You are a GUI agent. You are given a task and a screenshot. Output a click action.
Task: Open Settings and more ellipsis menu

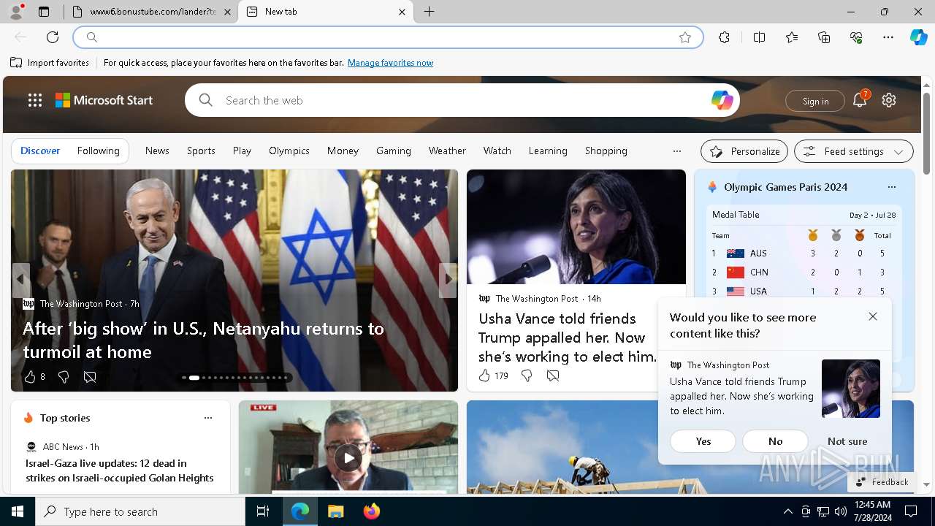(888, 37)
